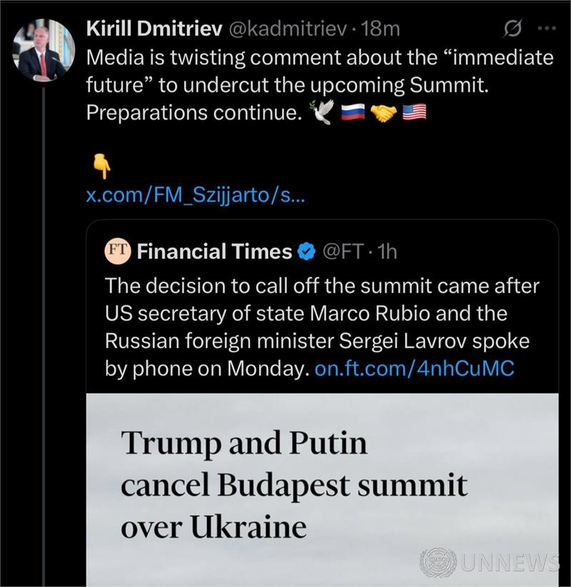Open the x.com/FM_Szijjarto link
Viewport: 571px width, 587px height.
(195, 195)
